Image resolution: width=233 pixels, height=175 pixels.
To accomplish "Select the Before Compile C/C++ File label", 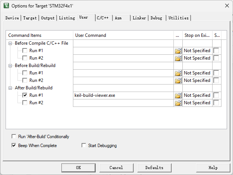I will pyautogui.click(x=42, y=43).
